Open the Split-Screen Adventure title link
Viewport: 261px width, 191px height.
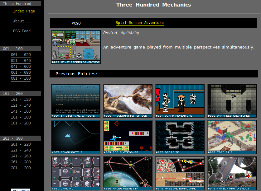pos(139,23)
